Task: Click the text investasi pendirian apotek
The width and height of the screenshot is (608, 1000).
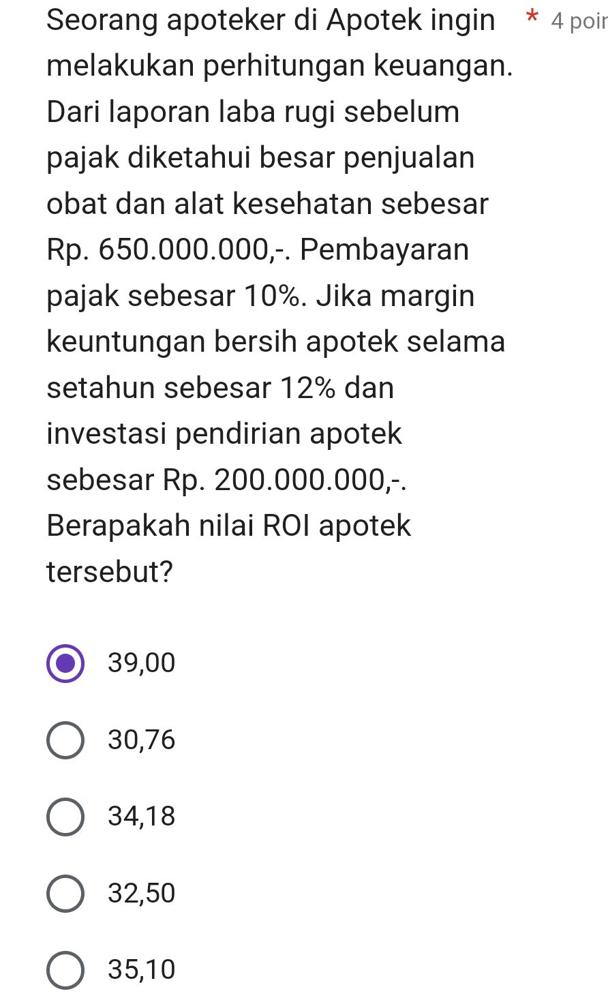Action: [x=225, y=434]
